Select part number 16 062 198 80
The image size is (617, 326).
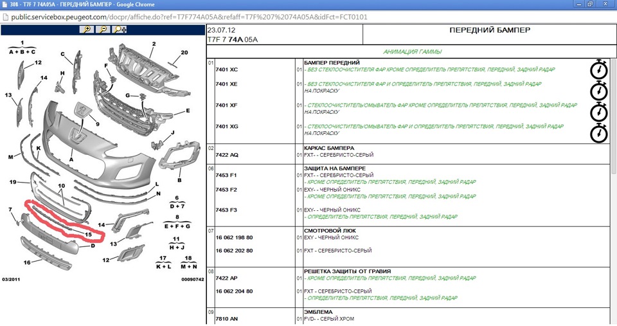[234, 237]
